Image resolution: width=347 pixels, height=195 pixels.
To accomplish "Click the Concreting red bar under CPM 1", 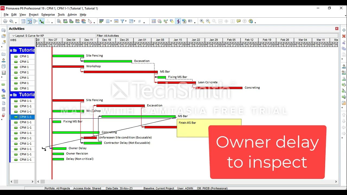I will 219,88.
